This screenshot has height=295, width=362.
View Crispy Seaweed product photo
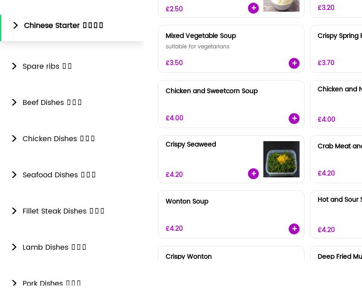(x=281, y=159)
